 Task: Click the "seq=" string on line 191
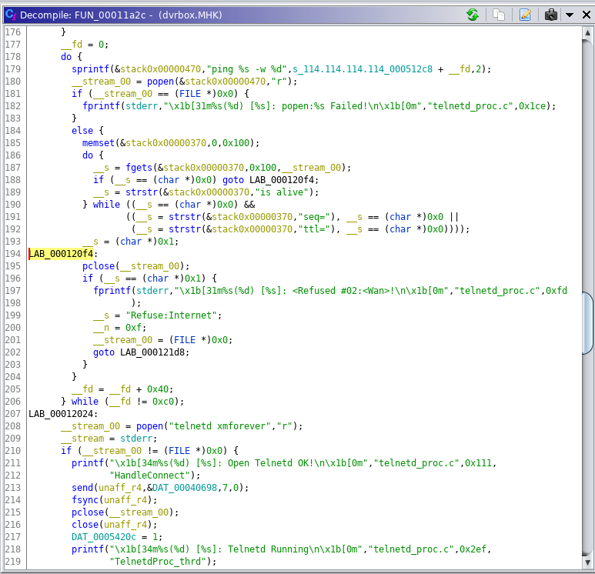(314, 217)
